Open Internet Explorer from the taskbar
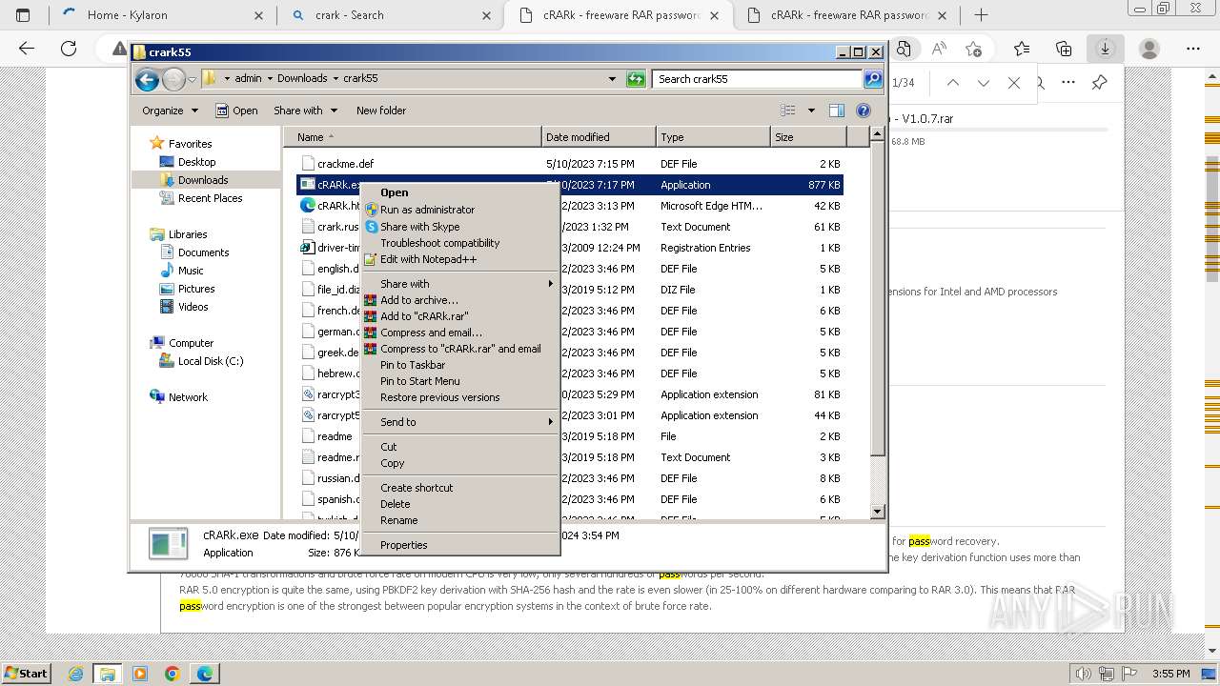 pyautogui.click(x=76, y=674)
